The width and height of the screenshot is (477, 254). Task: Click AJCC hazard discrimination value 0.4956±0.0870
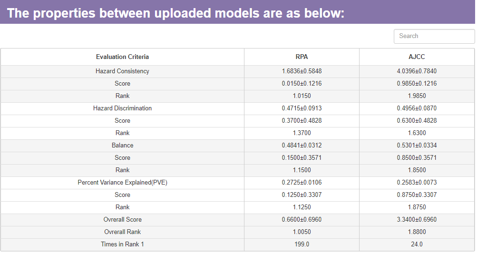[x=417, y=108]
